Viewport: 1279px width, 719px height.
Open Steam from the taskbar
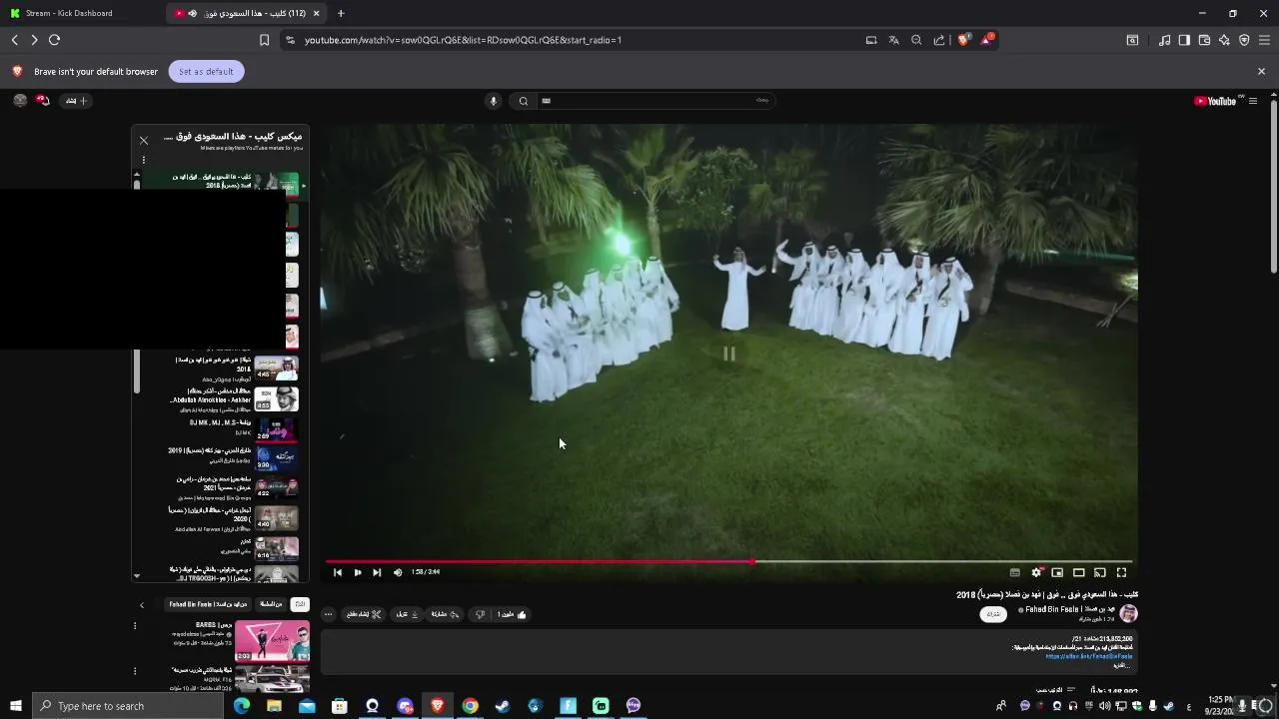coord(503,706)
